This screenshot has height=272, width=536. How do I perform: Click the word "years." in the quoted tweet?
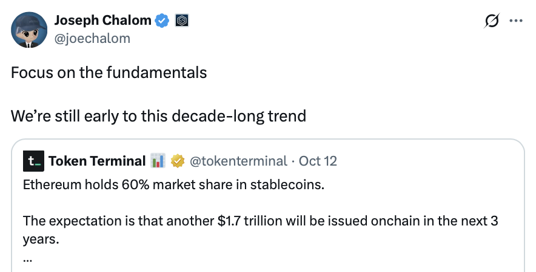click(x=41, y=239)
